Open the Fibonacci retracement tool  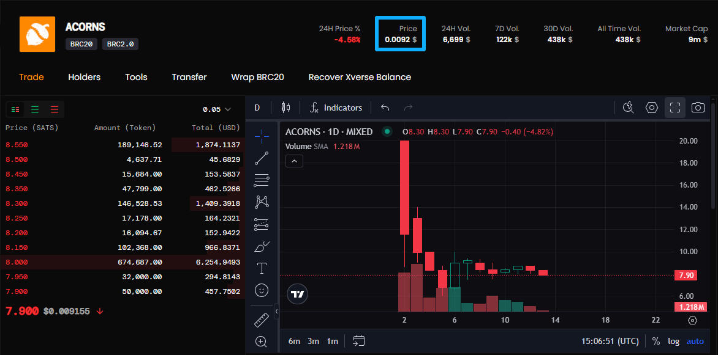coord(262,180)
